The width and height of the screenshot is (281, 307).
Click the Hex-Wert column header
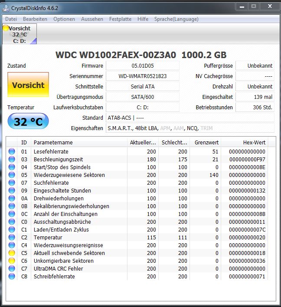pos(245,143)
